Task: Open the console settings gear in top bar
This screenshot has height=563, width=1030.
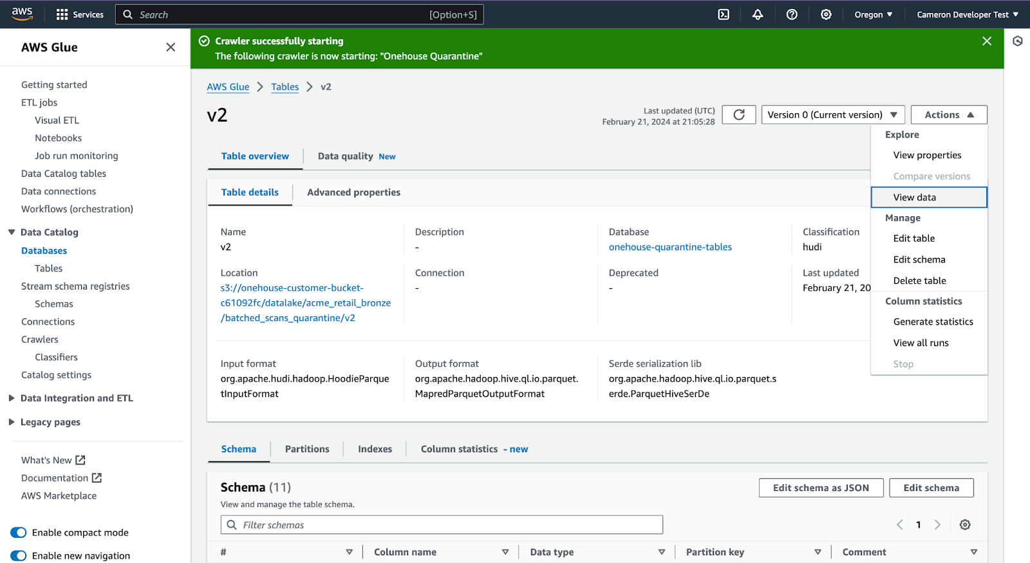Action: click(826, 14)
